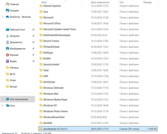Screen dimensions: 167x134
Task: Click the Бесіди folder icon in sidebar
Action: point(7,87)
